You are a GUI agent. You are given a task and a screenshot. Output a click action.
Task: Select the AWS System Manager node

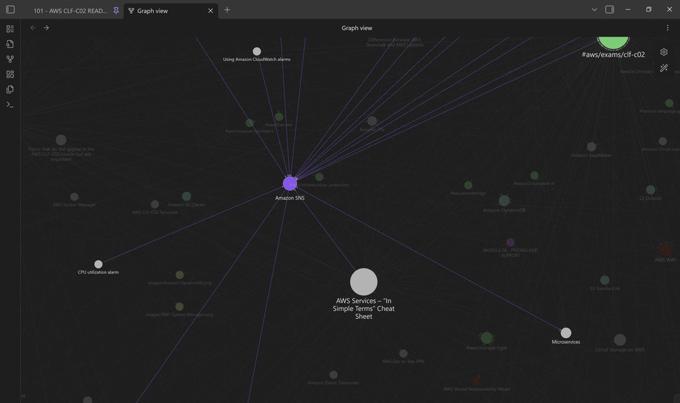pyautogui.click(x=74, y=196)
